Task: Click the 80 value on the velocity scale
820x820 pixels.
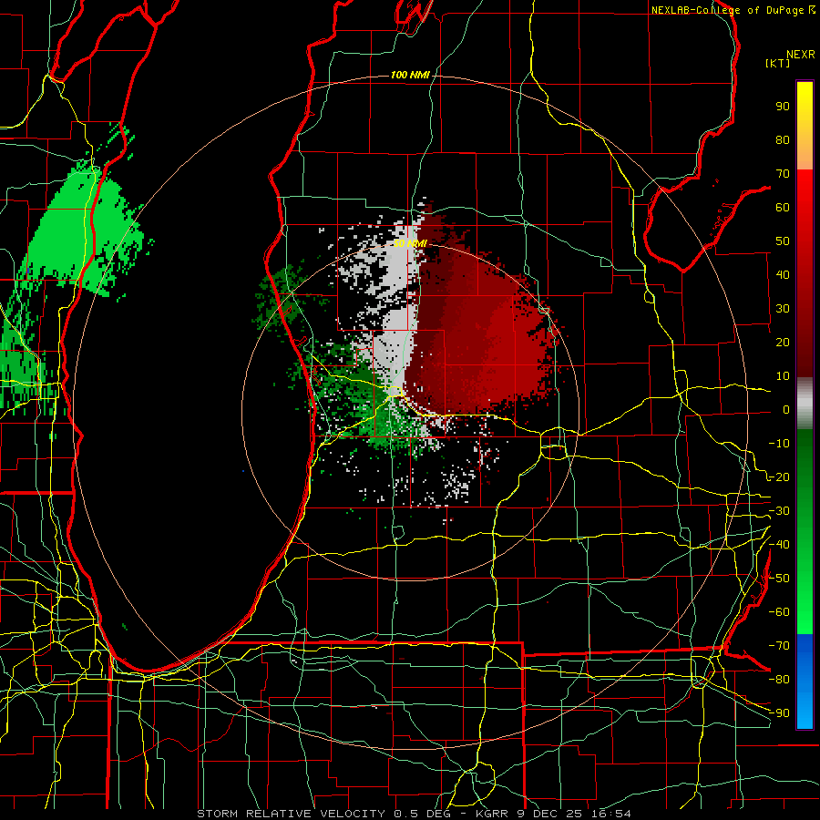Action: click(x=783, y=140)
